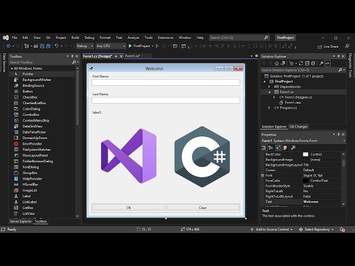Click the Visual Studio logo icon
Image resolution: width=355 pixels, height=266 pixels.
tap(6, 38)
